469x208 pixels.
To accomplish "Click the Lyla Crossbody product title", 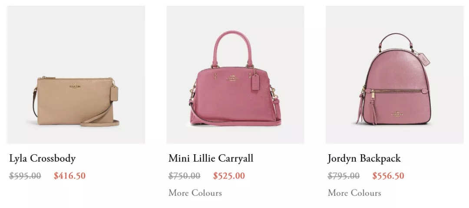I will pos(42,159).
